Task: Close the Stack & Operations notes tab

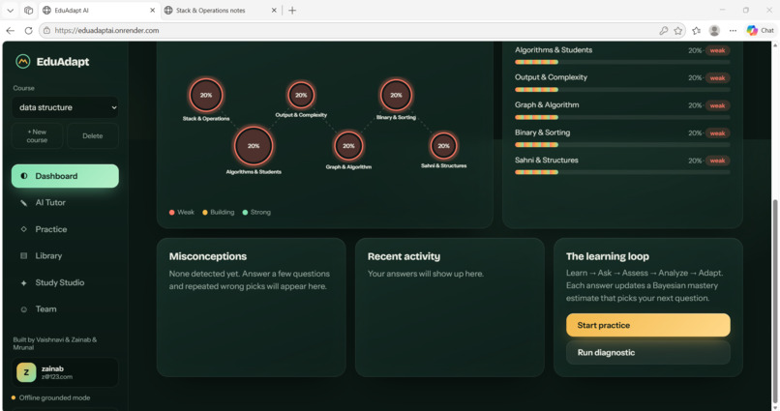Action: pos(274,10)
